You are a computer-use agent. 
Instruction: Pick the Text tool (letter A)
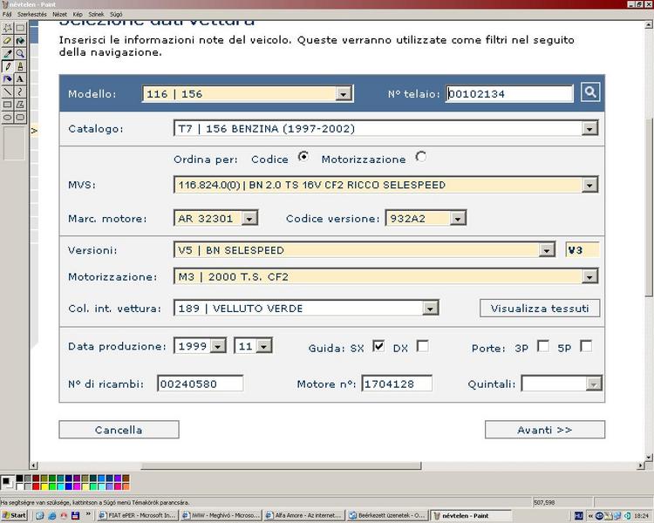click(x=20, y=79)
